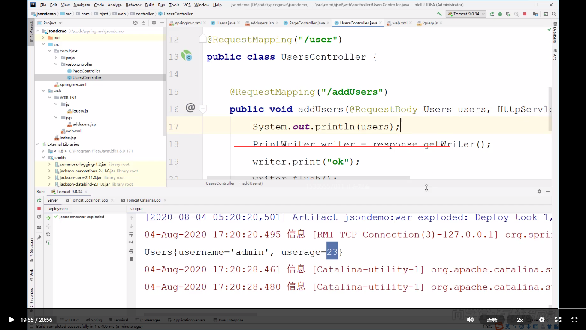Image resolution: width=586 pixels, height=330 pixels.
Task: Expand commons-logging-1.2.jar library
Action: [50, 164]
